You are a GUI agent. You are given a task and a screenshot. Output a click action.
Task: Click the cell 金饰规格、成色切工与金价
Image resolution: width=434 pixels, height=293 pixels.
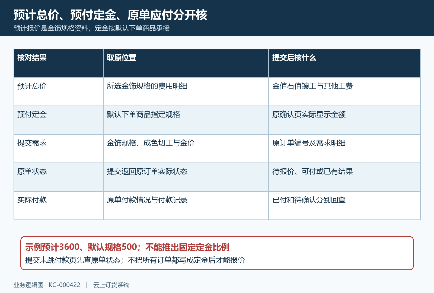pyautogui.click(x=186, y=149)
